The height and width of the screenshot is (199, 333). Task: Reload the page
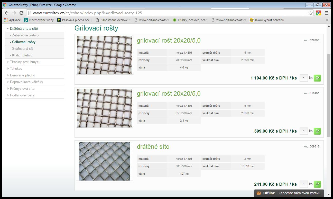point(21,13)
